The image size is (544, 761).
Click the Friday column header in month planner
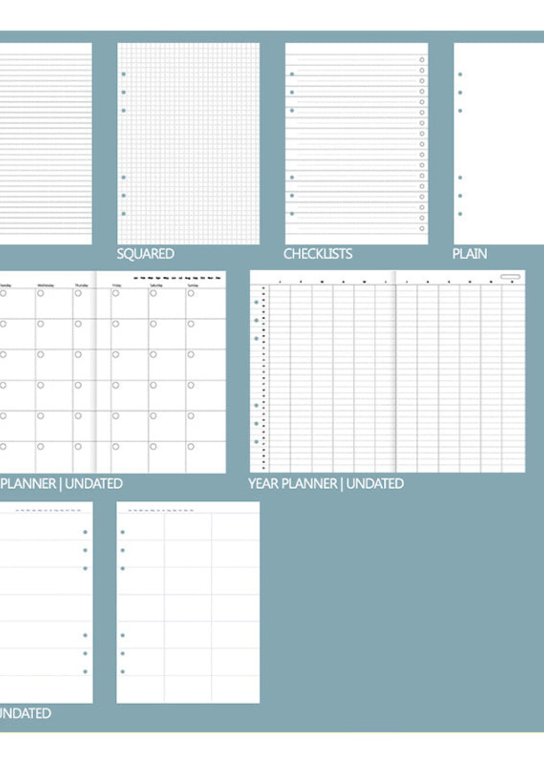(x=117, y=286)
